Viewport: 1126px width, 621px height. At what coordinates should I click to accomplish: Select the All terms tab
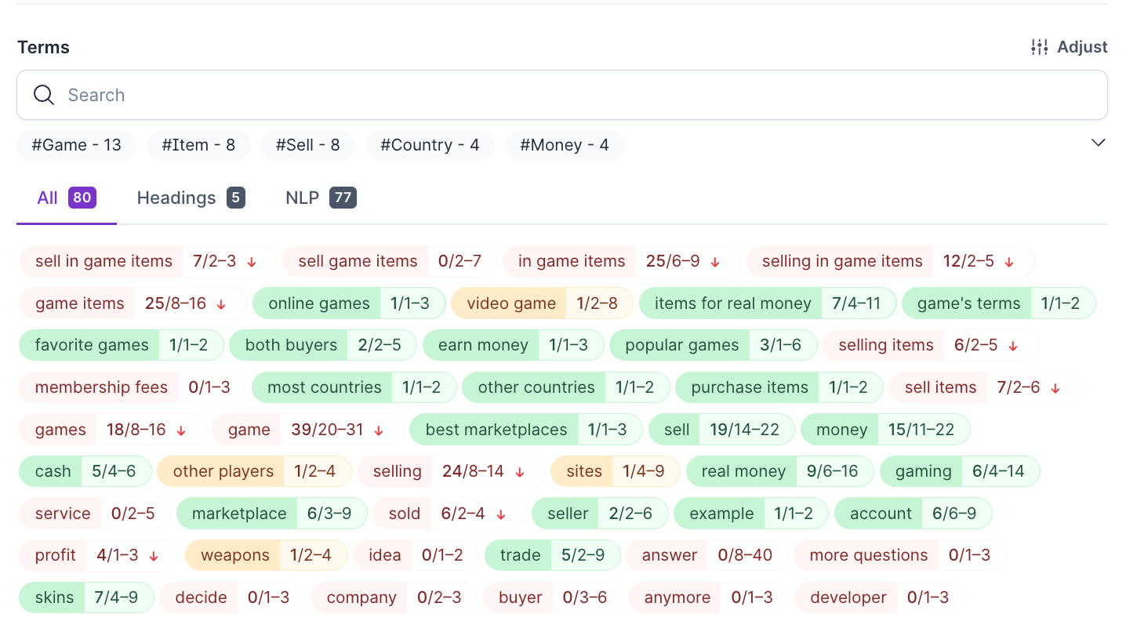tap(66, 198)
